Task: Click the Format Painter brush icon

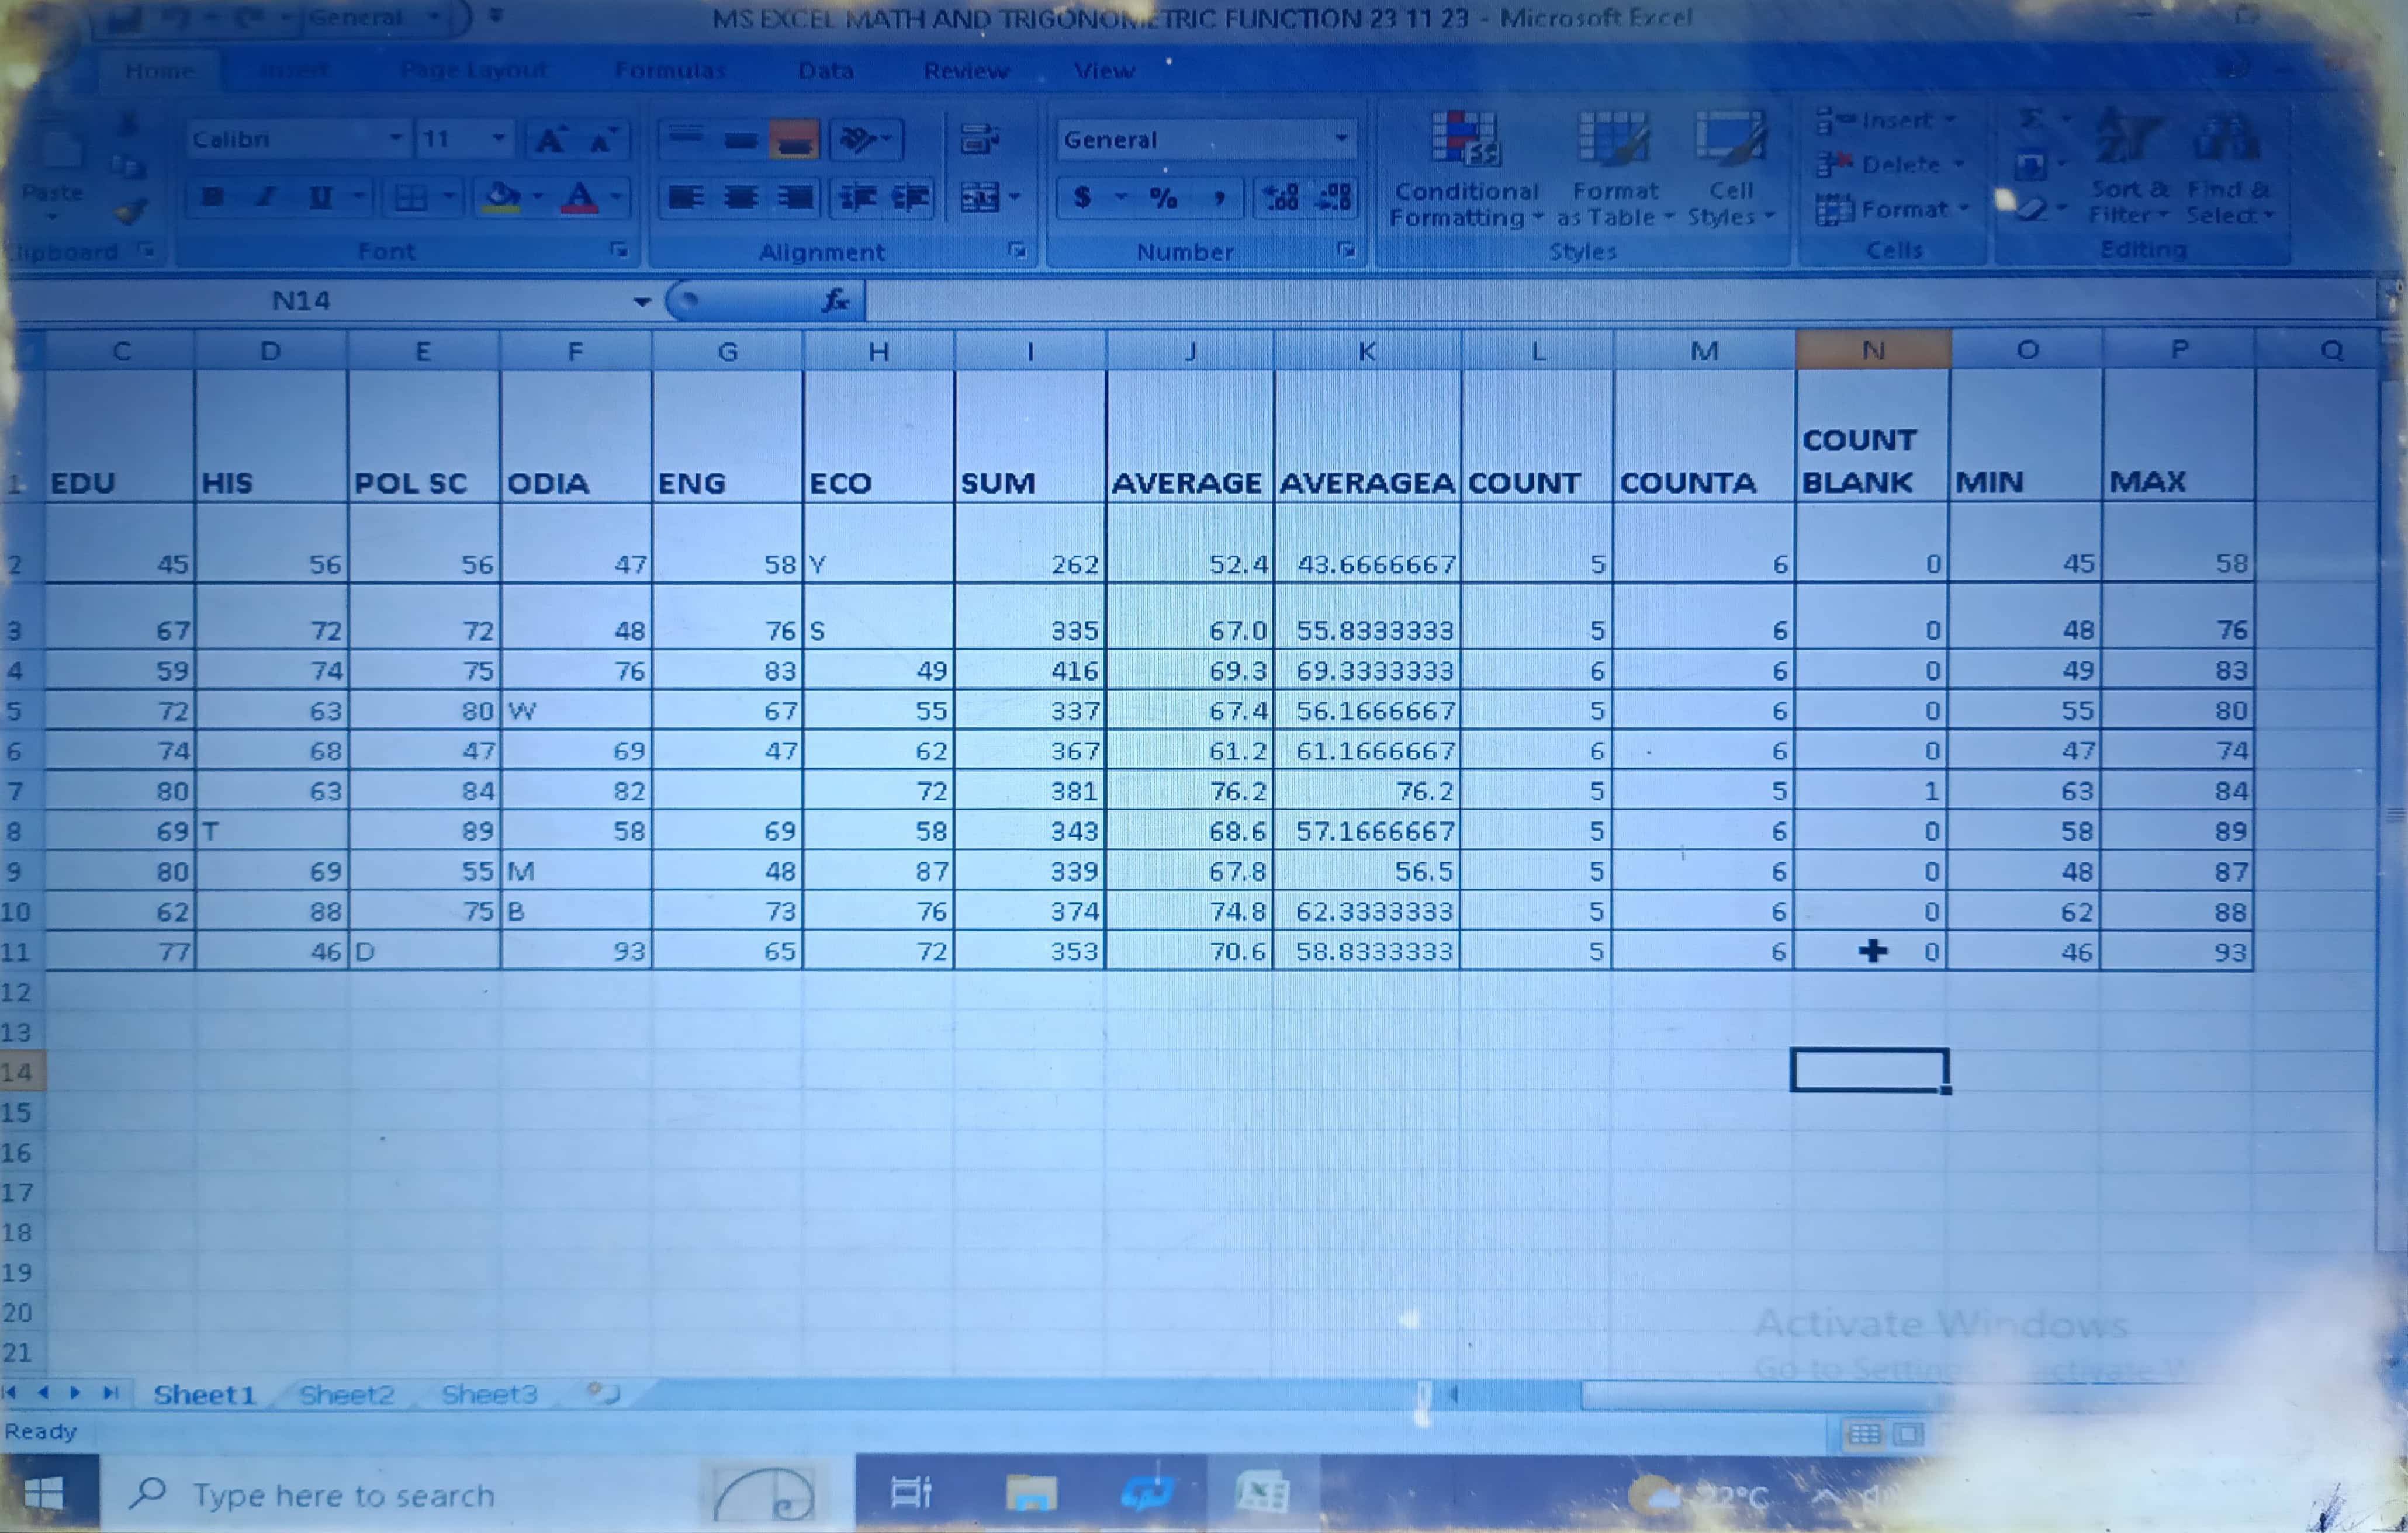Action: [x=131, y=213]
